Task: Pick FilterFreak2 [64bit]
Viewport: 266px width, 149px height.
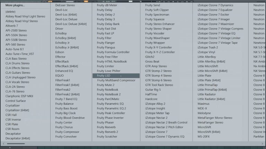Action: [67, 95]
